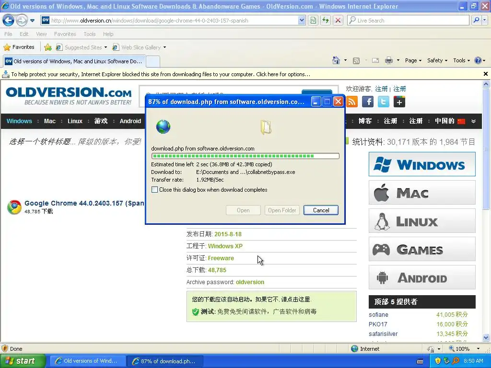Expand the Tools command bar menu
This screenshot has height=368, width=491.
point(462,60)
